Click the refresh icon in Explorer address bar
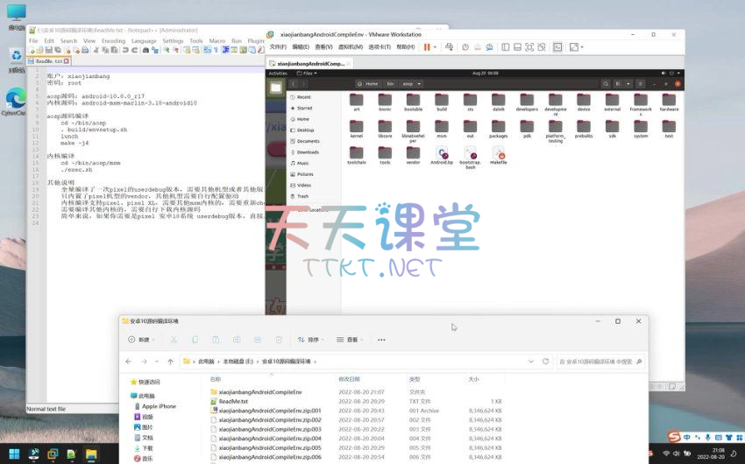The image size is (745, 464). click(x=546, y=361)
